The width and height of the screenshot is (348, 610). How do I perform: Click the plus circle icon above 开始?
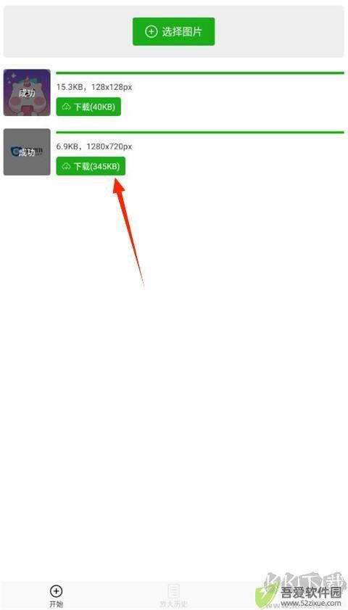click(56, 591)
